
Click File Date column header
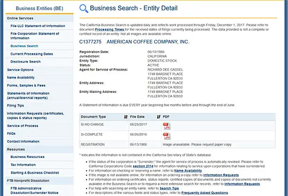(x=137, y=117)
